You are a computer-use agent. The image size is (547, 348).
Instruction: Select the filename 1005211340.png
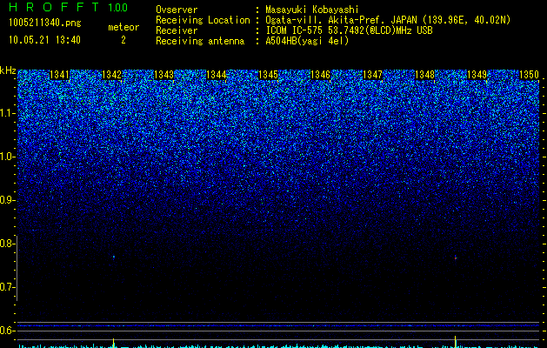(x=44, y=23)
